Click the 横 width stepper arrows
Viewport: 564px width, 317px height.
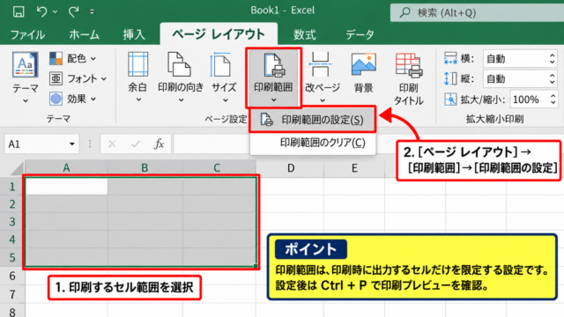553,59
